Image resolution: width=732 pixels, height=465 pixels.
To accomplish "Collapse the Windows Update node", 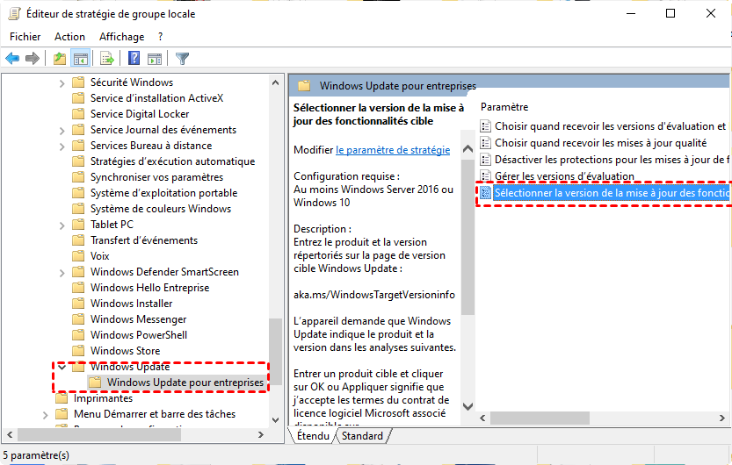I will click(62, 367).
